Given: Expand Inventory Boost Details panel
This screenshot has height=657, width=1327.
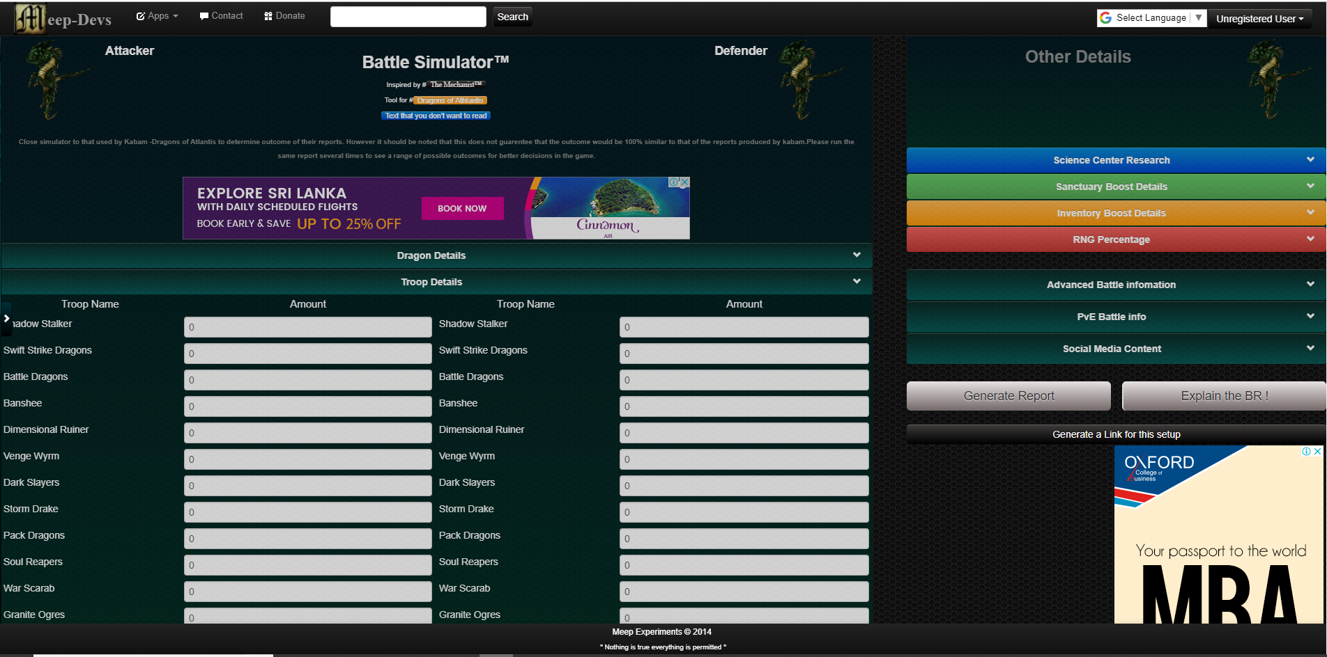Looking at the screenshot, I should pos(1116,213).
